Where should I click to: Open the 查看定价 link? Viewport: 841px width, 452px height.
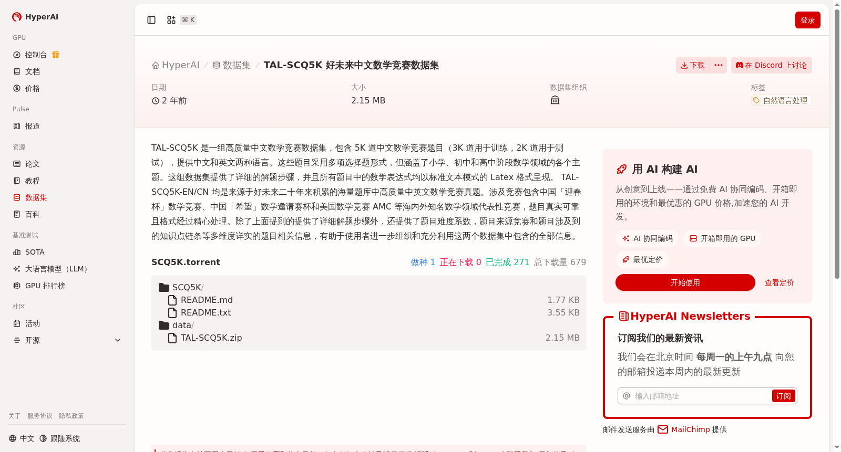pos(779,282)
